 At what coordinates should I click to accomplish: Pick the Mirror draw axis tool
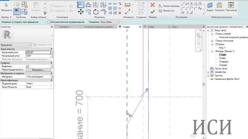pos(103,5)
